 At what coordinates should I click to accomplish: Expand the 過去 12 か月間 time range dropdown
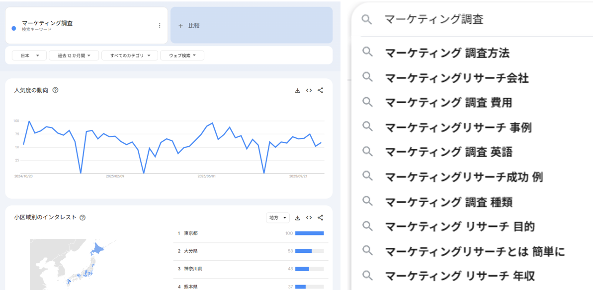click(74, 56)
